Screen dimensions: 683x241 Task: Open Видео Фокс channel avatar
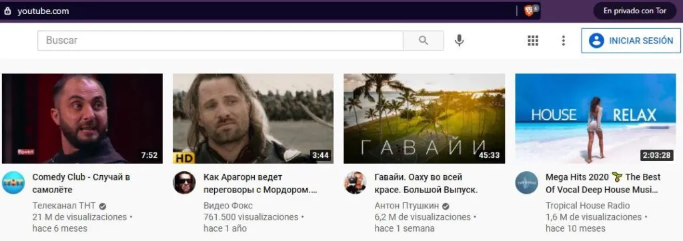coord(184,182)
